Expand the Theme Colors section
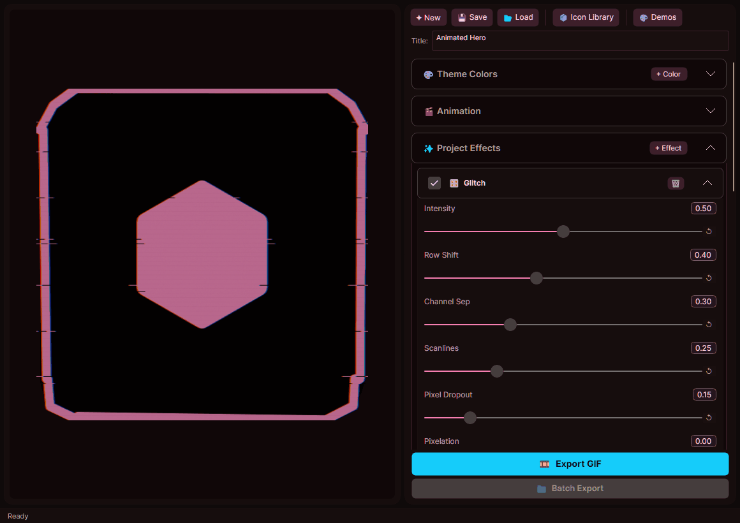Viewport: 740px width, 523px height. click(x=711, y=74)
